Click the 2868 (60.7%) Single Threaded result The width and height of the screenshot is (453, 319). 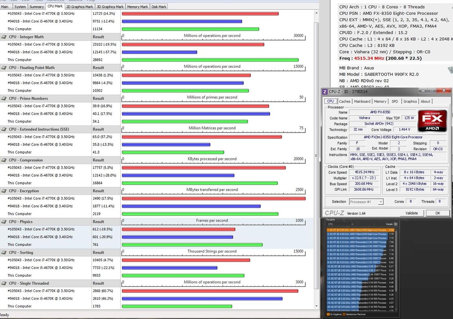pyautogui.click(x=103, y=291)
